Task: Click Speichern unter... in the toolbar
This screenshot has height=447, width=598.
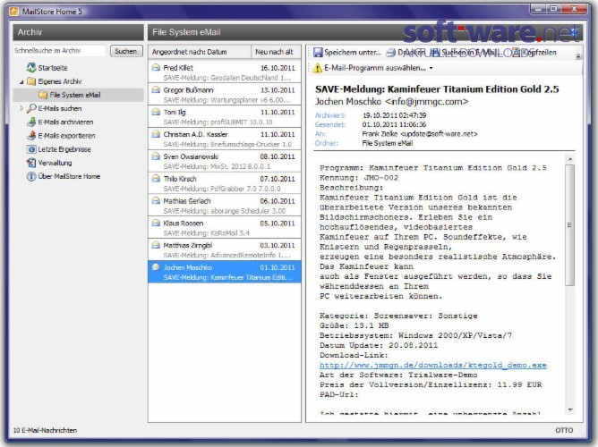Action: pyautogui.click(x=353, y=53)
